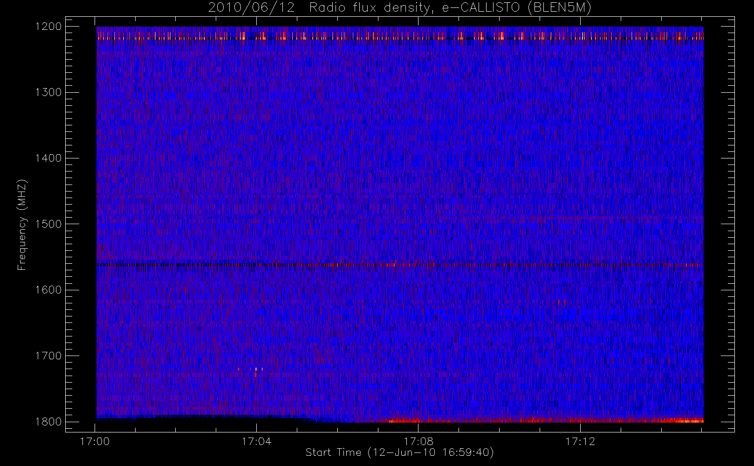Image resolution: width=754 pixels, height=466 pixels.
Task: Click the 17:12 time tick label
Action: 580,441
